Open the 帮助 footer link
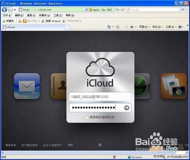The height and width of the screenshot is (160, 190). (x=70, y=145)
